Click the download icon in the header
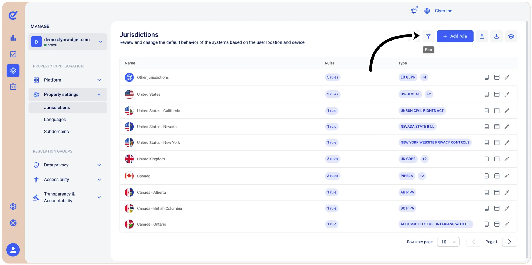 [496, 36]
